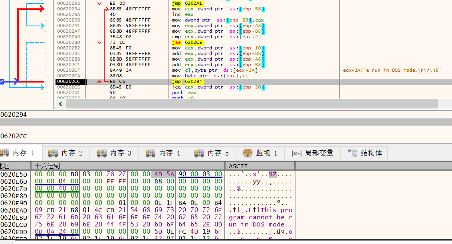Select the jump-down arrow beside 73 1C bytes

pos(99,43)
